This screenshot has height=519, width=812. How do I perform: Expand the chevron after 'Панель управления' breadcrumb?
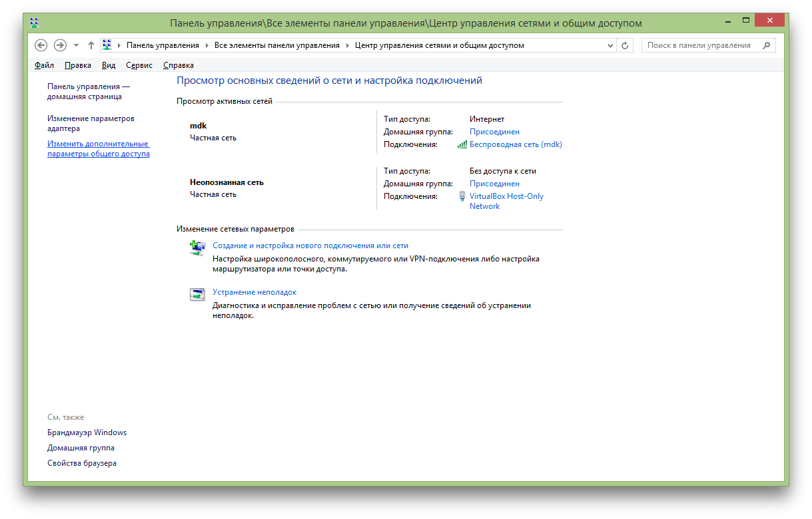206,45
